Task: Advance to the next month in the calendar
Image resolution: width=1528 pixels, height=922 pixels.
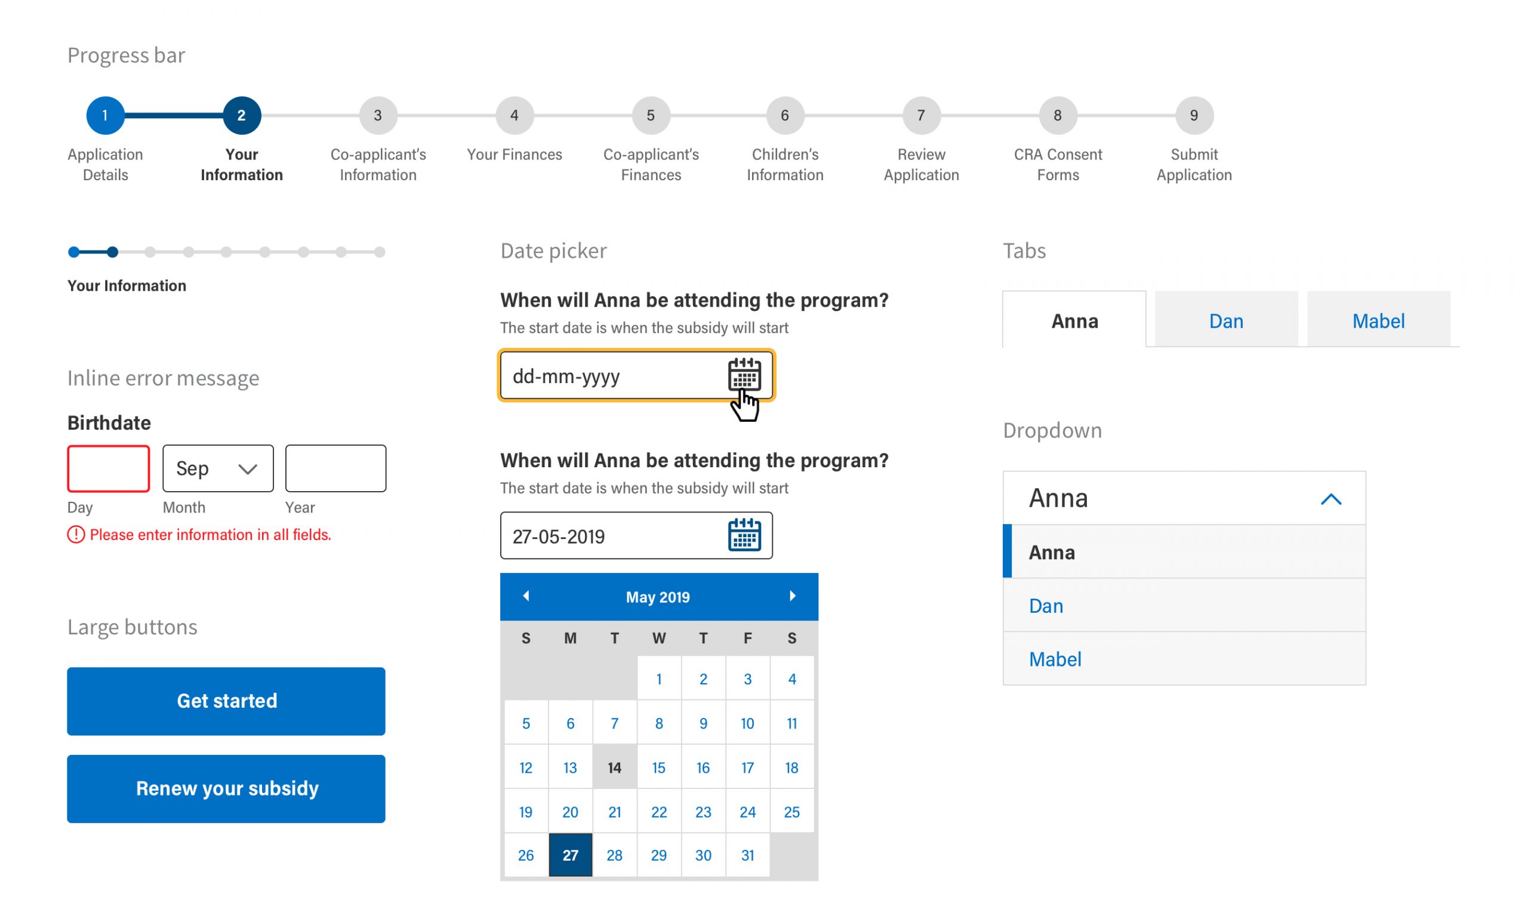Action: click(x=792, y=596)
